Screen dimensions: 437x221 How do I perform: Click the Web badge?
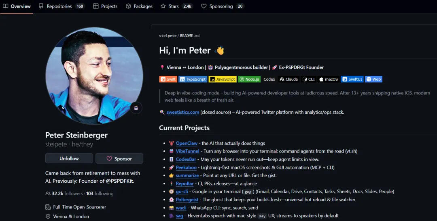click(373, 79)
